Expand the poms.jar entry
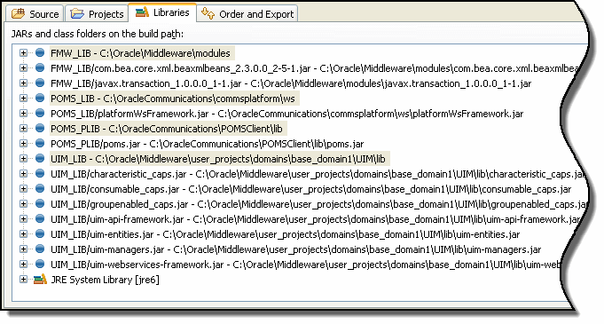The height and width of the screenshot is (324, 604). [23, 143]
